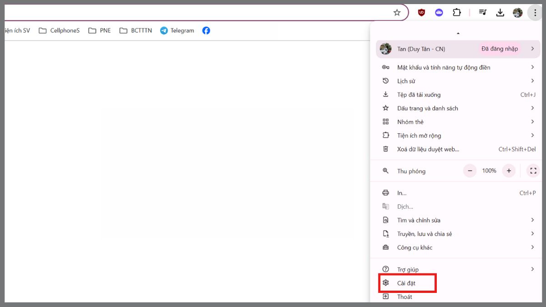This screenshot has height=307, width=546.
Task: Increase zoom with the plus button
Action: (x=509, y=171)
